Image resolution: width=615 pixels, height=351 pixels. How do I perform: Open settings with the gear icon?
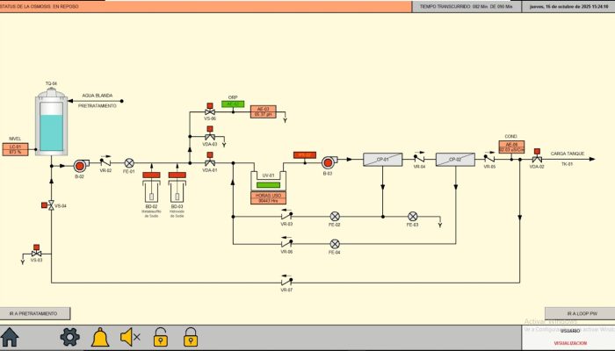click(x=69, y=337)
